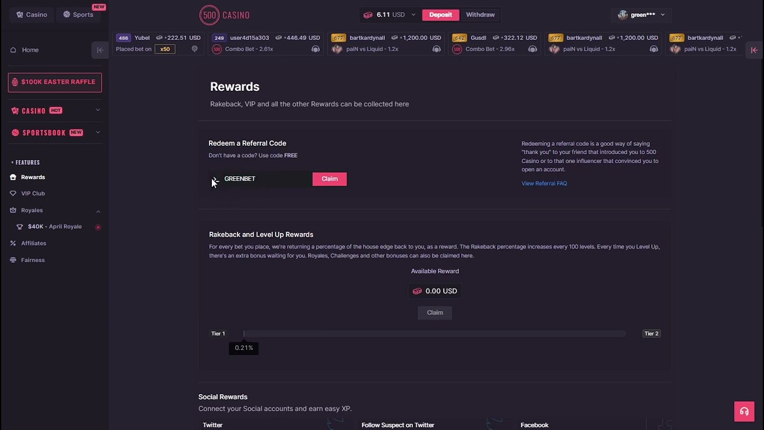Click the Home house icon in sidebar
764x430 pixels.
(13, 50)
